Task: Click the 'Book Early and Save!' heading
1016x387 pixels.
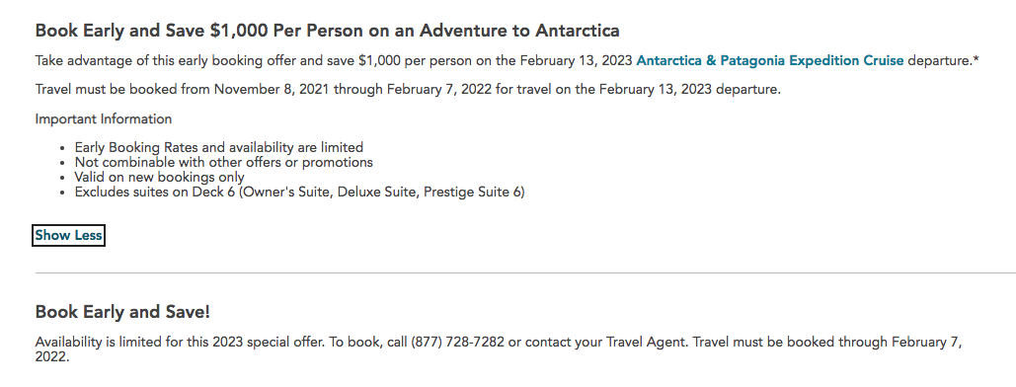Action: (x=122, y=312)
